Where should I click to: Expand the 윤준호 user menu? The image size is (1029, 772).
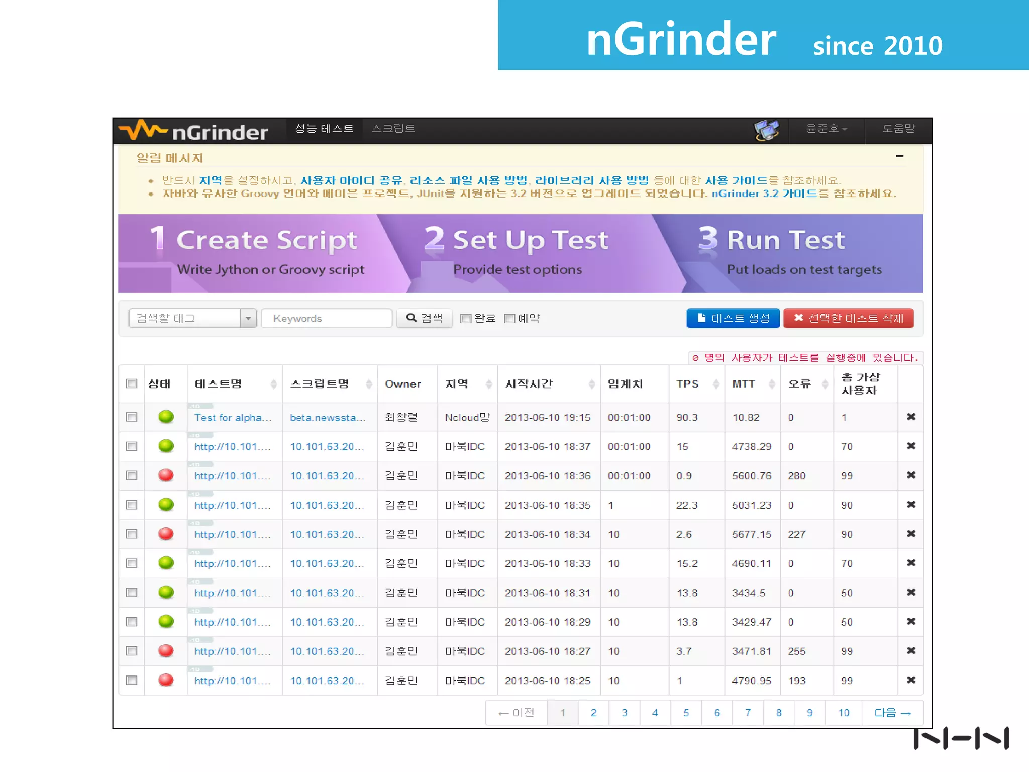[826, 129]
